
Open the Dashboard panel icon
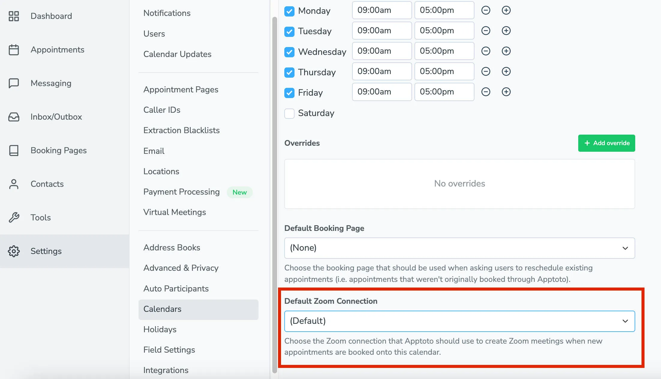pos(13,16)
